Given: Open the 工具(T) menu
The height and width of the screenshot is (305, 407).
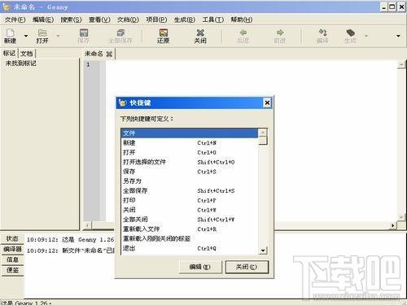Looking at the screenshot, I should tap(213, 20).
